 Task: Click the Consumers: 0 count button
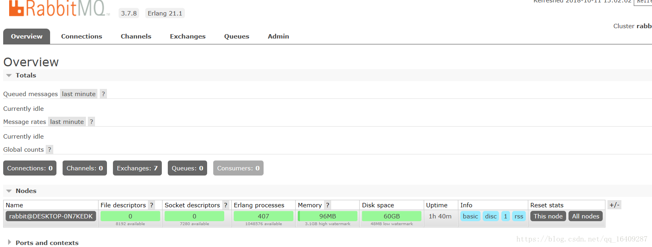coord(238,168)
